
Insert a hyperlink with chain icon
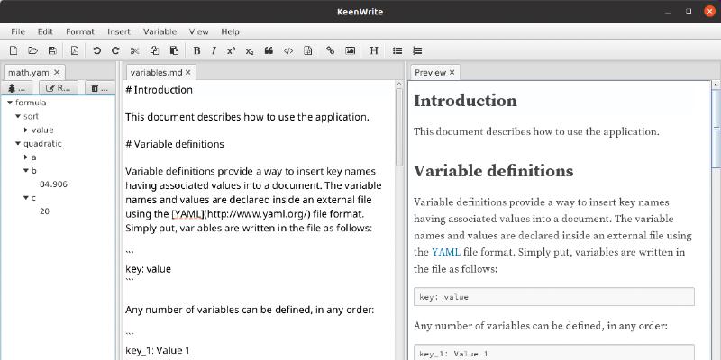(330, 50)
